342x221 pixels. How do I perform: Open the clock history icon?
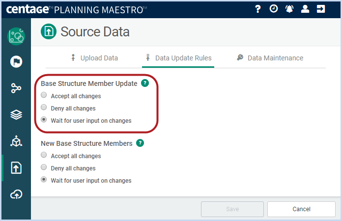click(274, 9)
